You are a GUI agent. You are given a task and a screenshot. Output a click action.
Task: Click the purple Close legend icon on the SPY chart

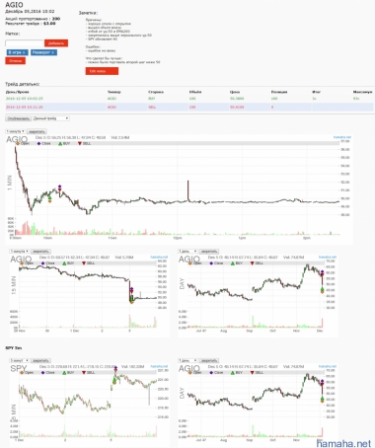coord(43,373)
